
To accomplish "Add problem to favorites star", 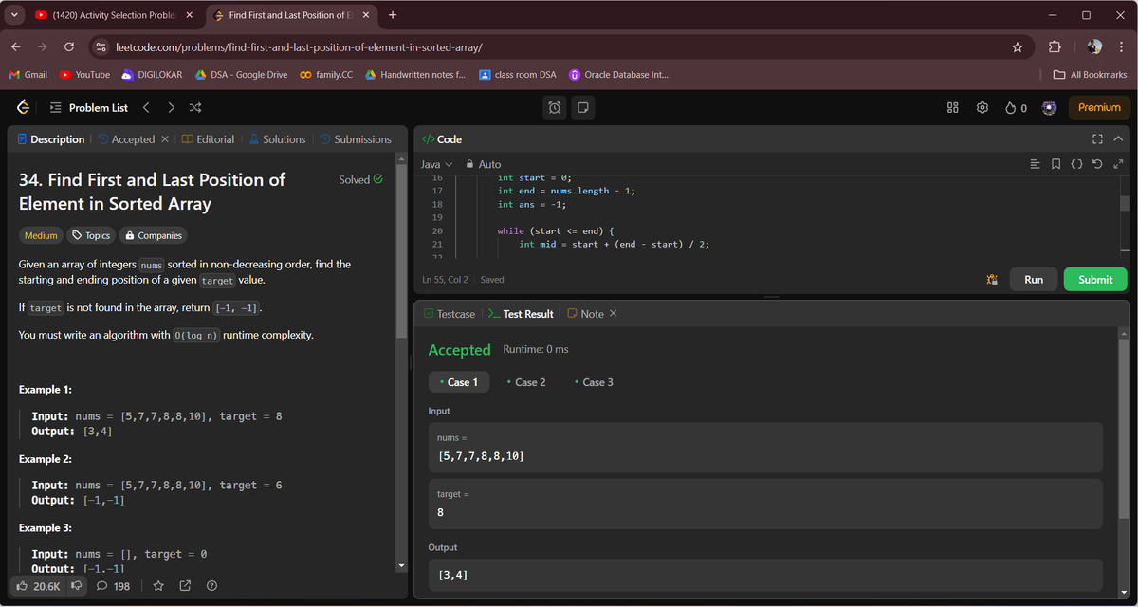I will [x=158, y=586].
